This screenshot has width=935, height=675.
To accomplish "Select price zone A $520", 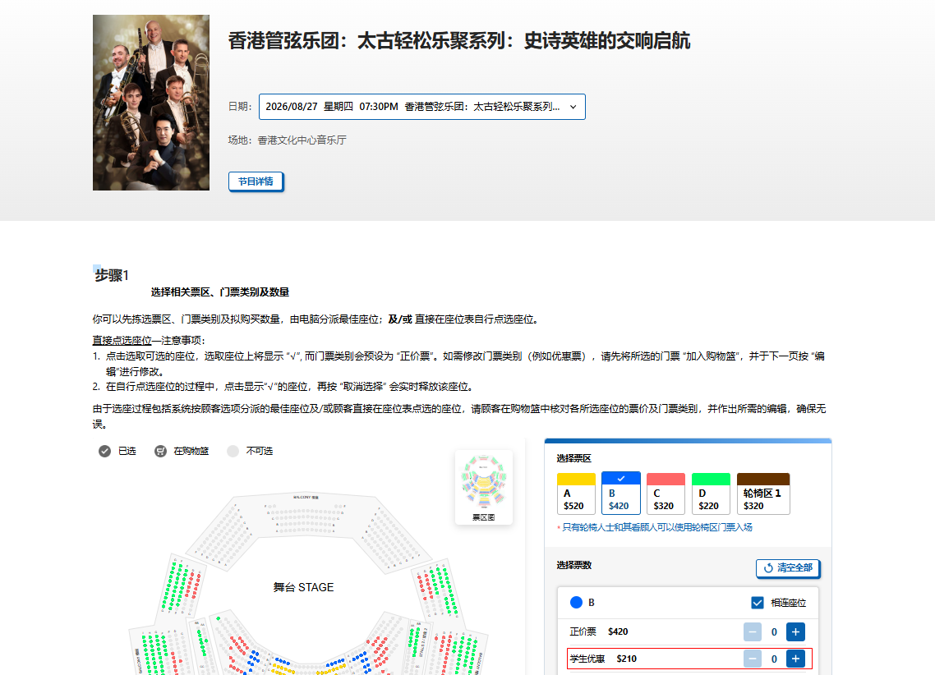I will 576,494.
